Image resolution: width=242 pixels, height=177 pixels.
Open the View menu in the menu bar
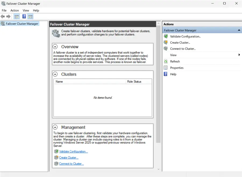(x=26, y=10)
